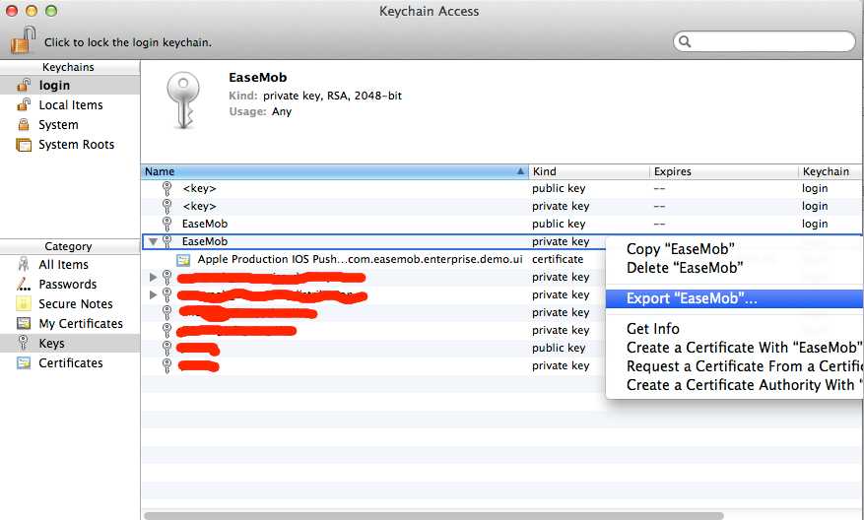Image resolution: width=864 pixels, height=520 pixels.
Task: Click the System keychain lock icon
Action: coord(24,124)
